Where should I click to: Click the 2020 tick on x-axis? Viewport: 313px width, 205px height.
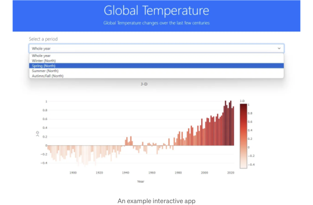tap(231, 173)
